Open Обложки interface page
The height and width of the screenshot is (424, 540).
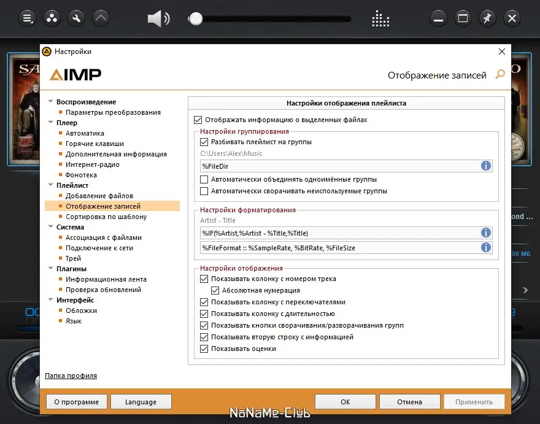click(x=81, y=310)
